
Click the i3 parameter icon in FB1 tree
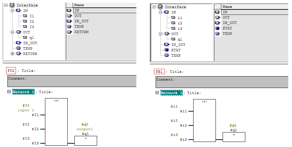click(173, 28)
